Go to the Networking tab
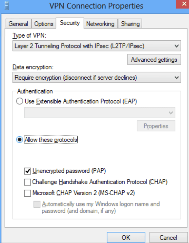This screenshot has width=189, height=243. [100, 24]
